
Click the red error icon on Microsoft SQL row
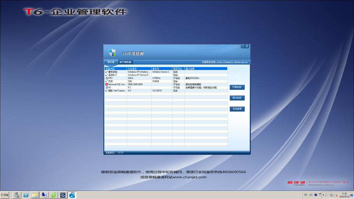107,84
